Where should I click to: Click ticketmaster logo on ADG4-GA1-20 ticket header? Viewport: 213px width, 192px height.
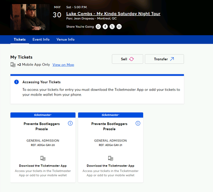43,115
